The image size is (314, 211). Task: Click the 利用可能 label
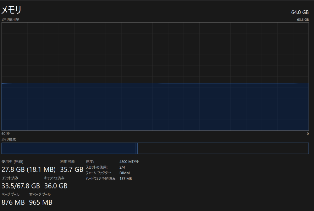click(x=68, y=162)
